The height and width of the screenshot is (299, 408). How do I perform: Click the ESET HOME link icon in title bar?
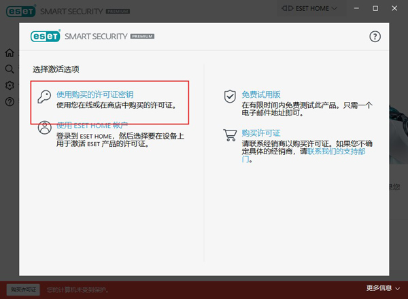click(x=288, y=9)
